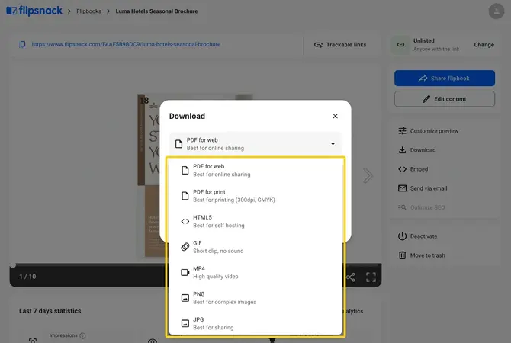Click the Unlisted link visibility icon
This screenshot has height=343, width=511.
pos(400,45)
